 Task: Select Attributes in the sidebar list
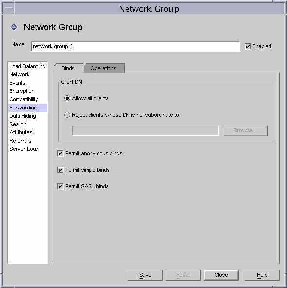28,132
